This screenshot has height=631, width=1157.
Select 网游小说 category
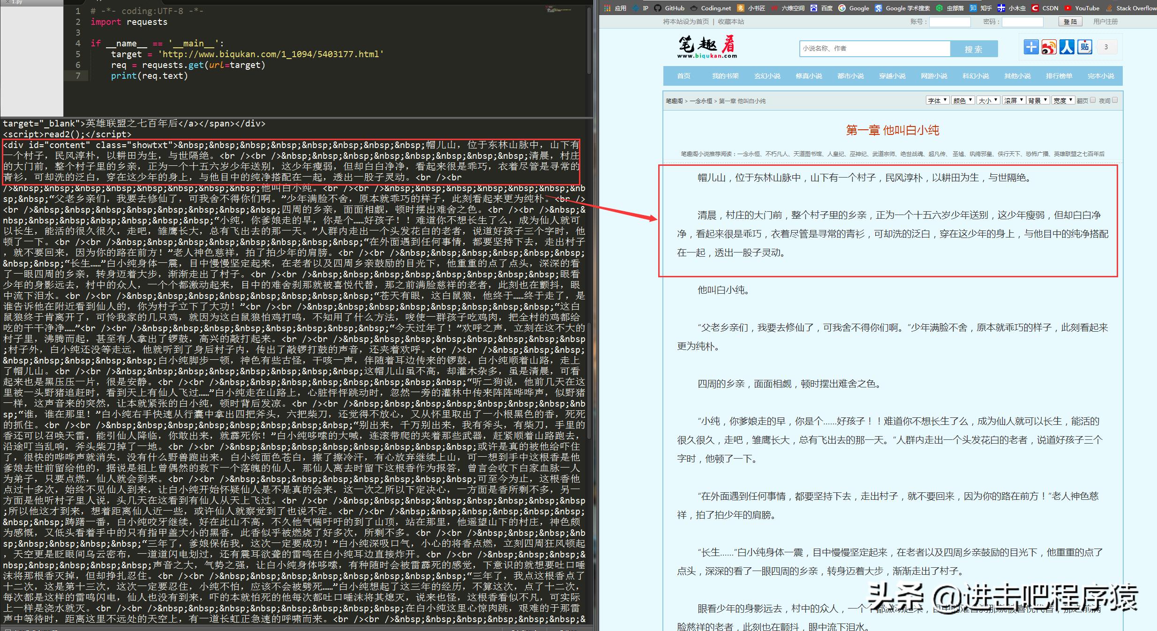tap(934, 76)
